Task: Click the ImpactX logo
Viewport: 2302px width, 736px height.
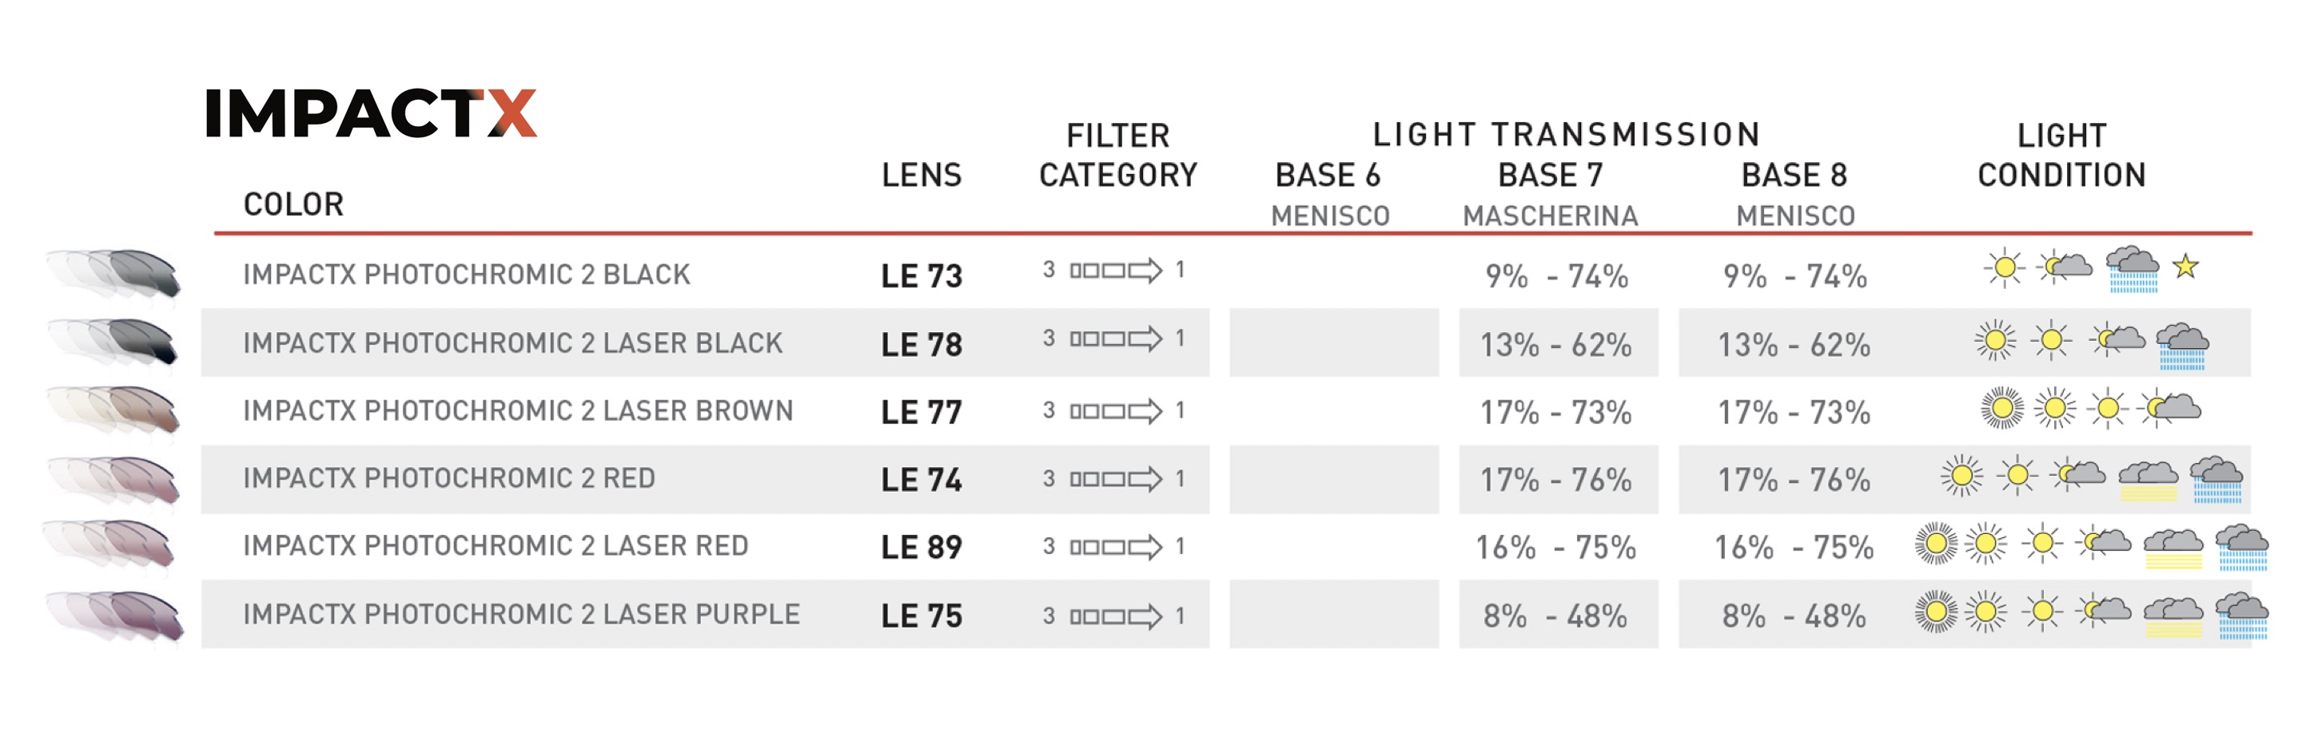Action: (x=371, y=113)
